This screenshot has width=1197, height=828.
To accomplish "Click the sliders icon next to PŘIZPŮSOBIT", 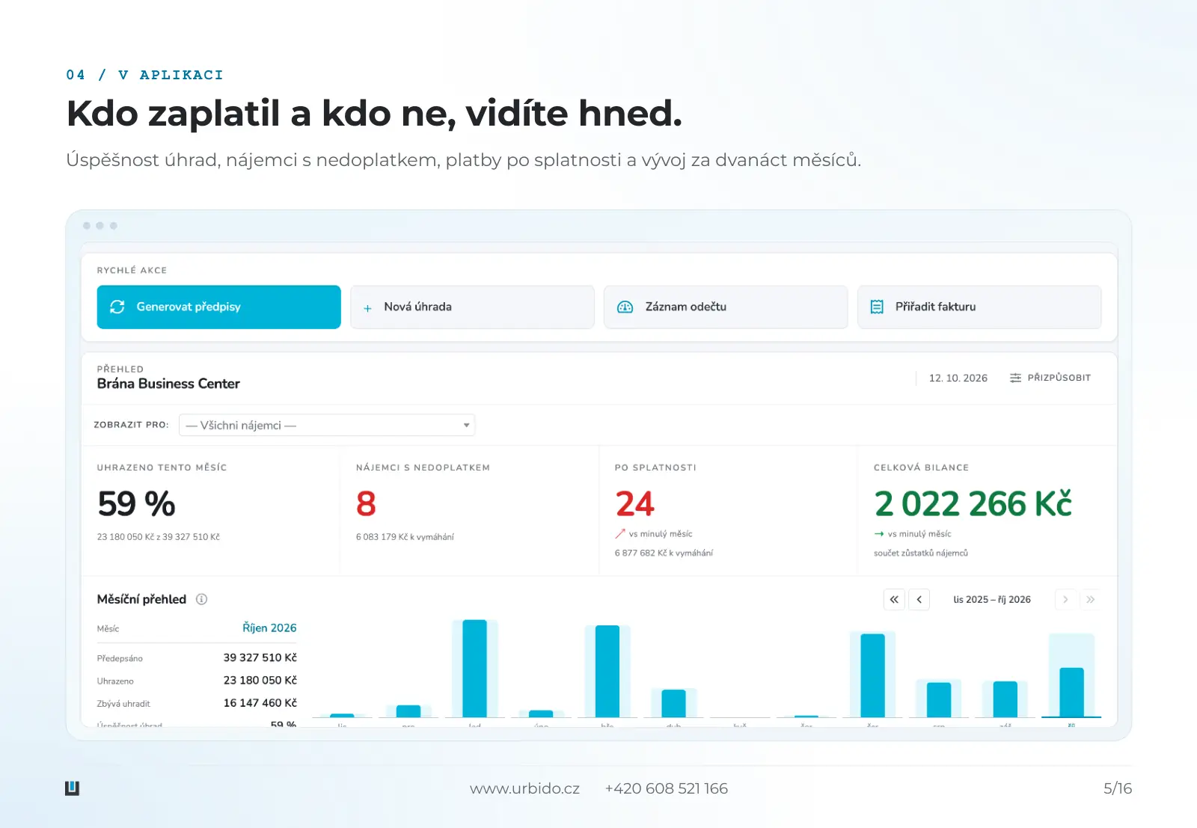I will tap(1015, 378).
